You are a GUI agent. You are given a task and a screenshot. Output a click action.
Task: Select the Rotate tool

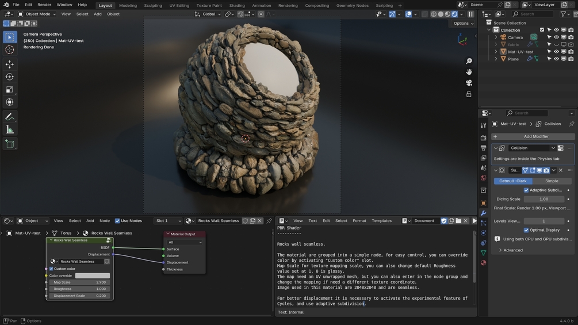[9, 77]
